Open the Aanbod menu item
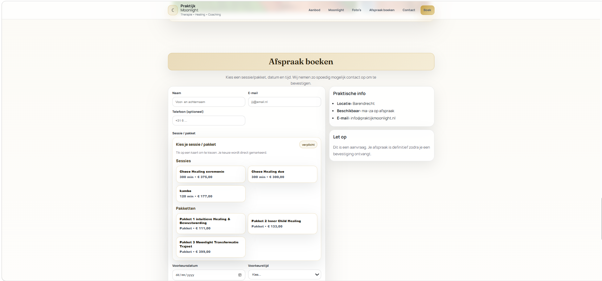The height and width of the screenshot is (281, 602). point(314,10)
